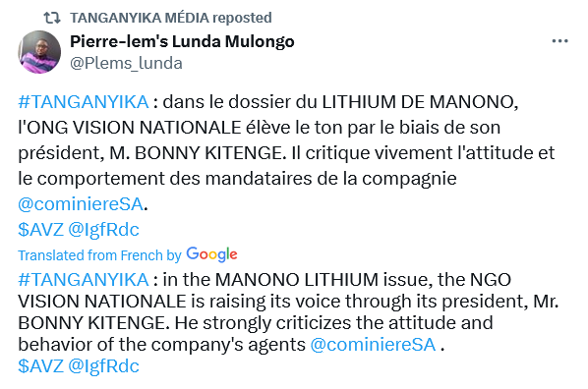The image size is (588, 389).
Task: Open #TANGANYIKA hashtag in original French text
Action: (x=84, y=102)
